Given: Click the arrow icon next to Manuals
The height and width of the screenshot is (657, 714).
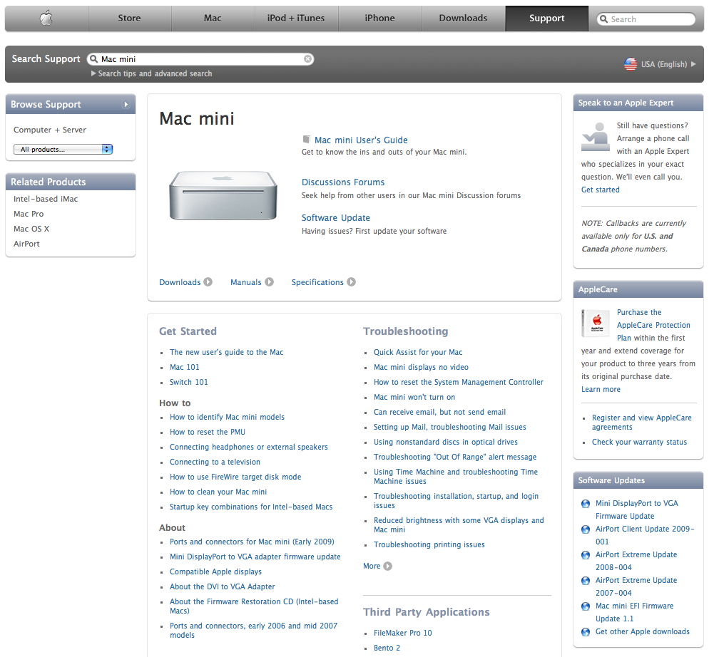Looking at the screenshot, I should (x=269, y=282).
